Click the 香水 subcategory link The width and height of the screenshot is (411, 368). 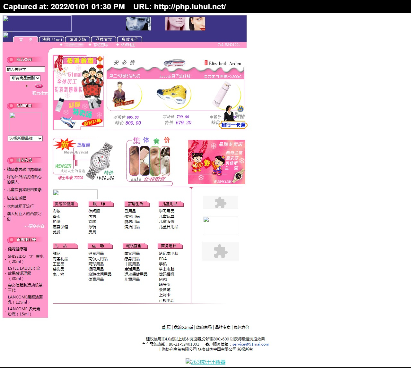click(x=57, y=217)
